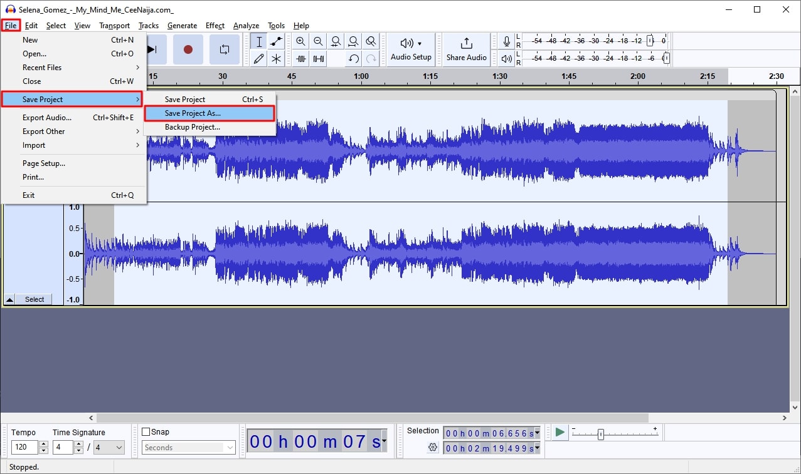Choose Close in the File menu
The height and width of the screenshot is (474, 801).
pos(74,81)
